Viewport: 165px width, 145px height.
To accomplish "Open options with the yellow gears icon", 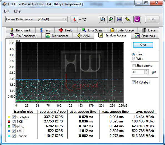I will [127, 19].
